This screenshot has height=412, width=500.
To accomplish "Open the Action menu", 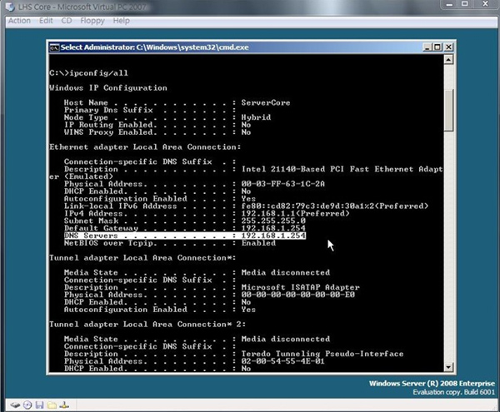I will pos(18,20).
